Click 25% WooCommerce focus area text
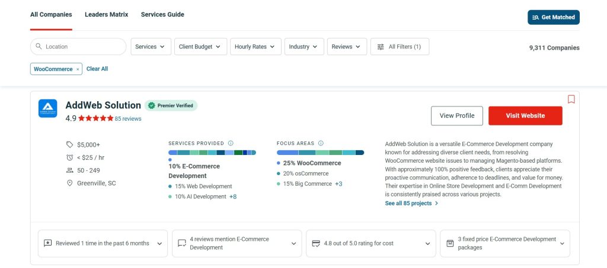Viewport: 607px width, 268px height. (x=312, y=163)
